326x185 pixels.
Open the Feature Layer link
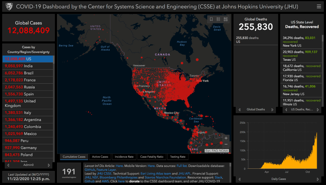tap(106, 170)
